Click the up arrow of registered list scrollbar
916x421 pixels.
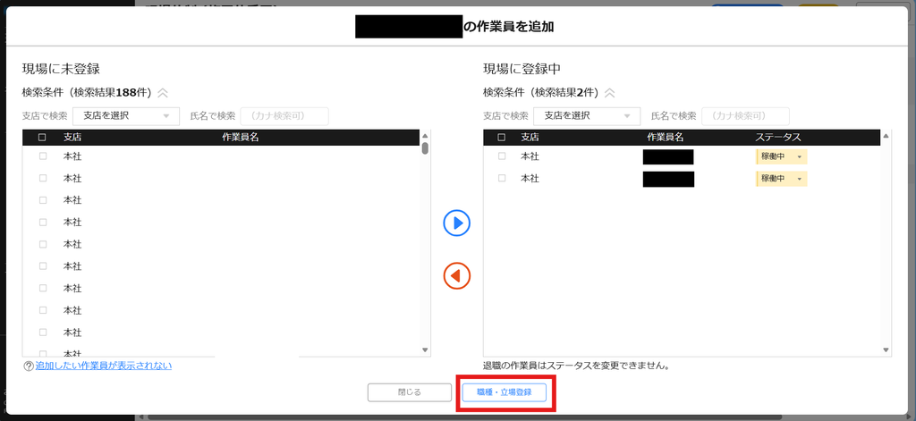click(886, 136)
